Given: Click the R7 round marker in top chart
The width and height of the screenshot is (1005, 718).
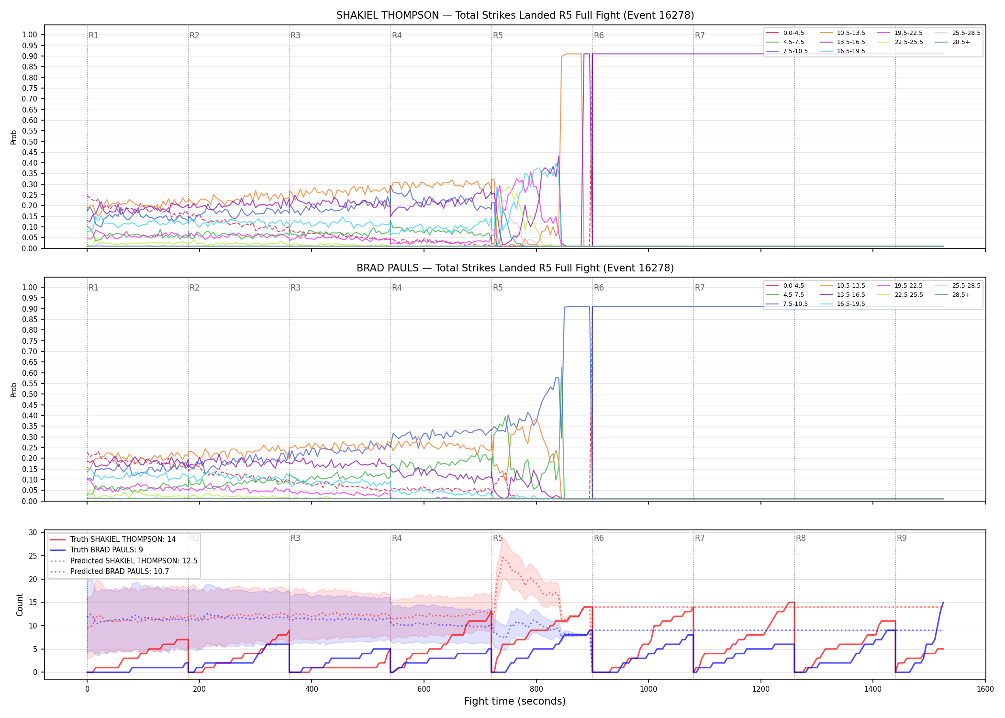Looking at the screenshot, I should pos(700,35).
